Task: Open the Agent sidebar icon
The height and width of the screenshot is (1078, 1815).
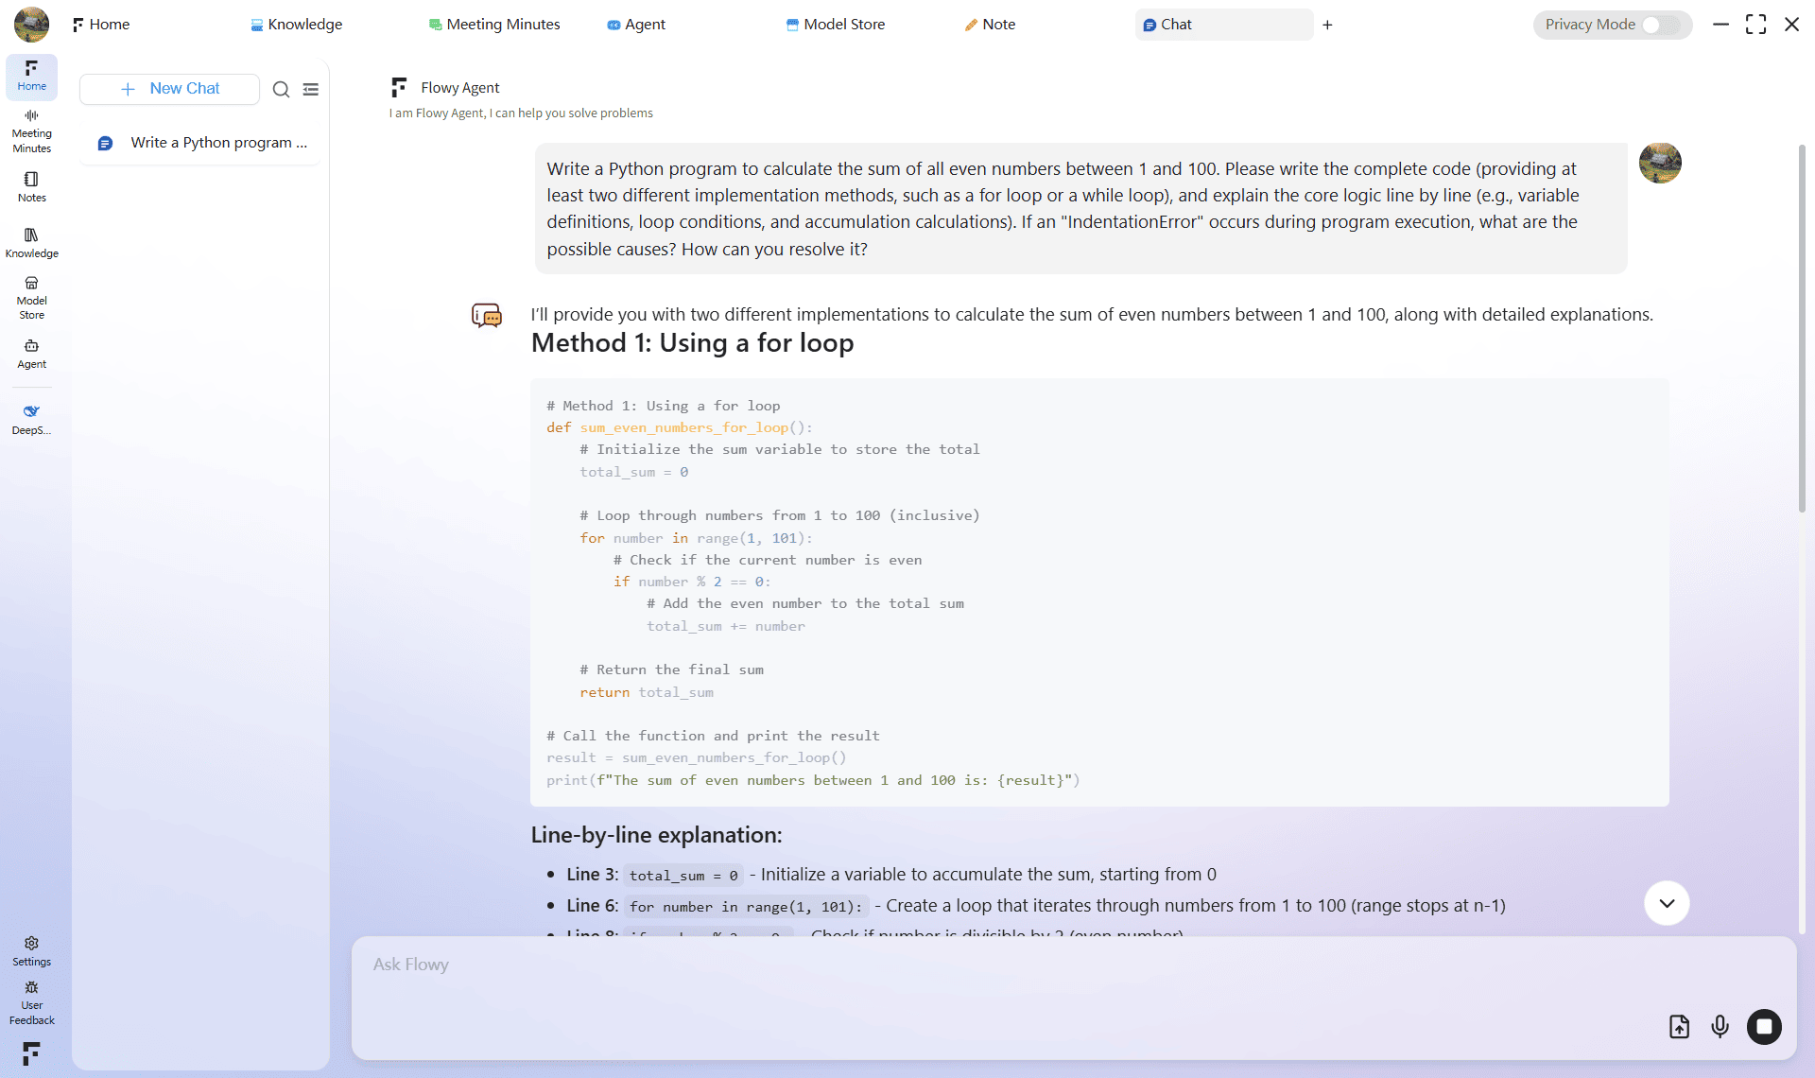Action: point(31,354)
